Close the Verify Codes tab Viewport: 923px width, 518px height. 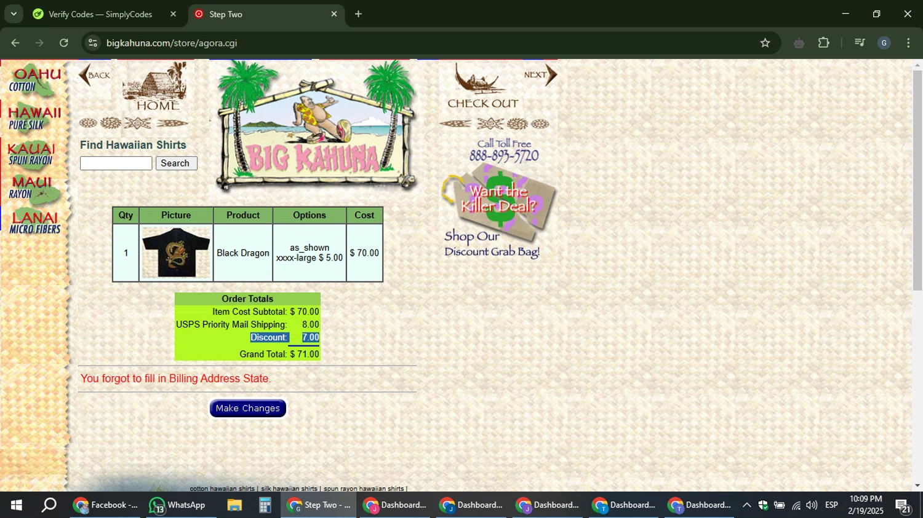pyautogui.click(x=173, y=14)
